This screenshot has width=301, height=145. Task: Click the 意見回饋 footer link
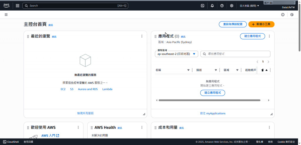tap(28, 142)
